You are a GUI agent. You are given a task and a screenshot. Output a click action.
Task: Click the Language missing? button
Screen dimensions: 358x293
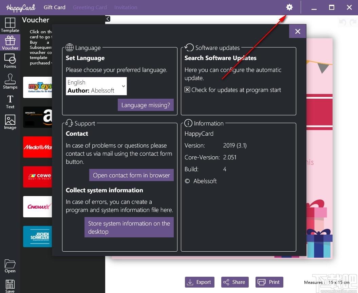tap(146, 105)
